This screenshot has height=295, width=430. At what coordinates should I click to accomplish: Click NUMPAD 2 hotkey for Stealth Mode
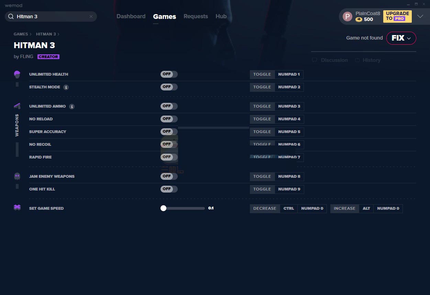[289, 87]
